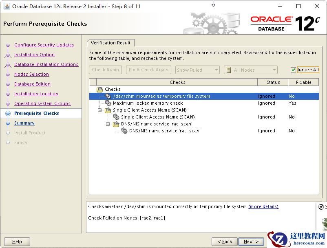The image size is (327, 248).
Task: Select Single Client Access Name (SCAN) parent node
Action: 150,110
